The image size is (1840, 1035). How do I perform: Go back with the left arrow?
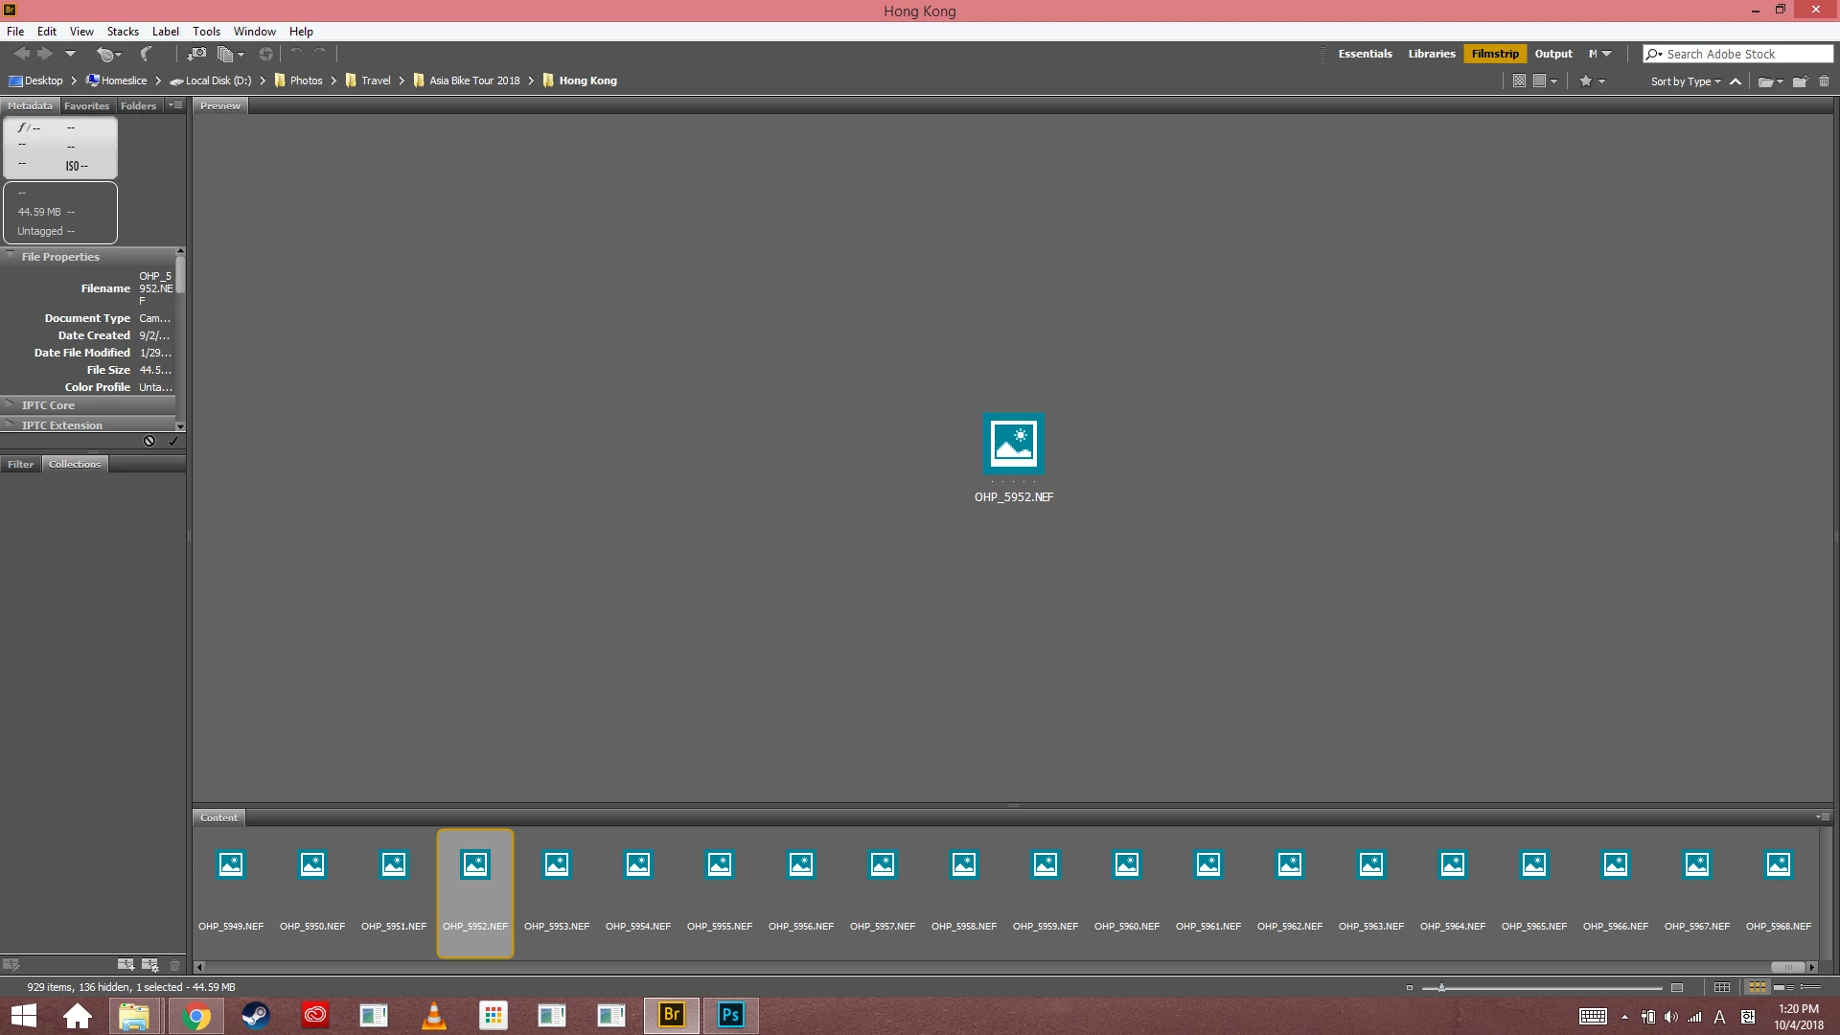coord(21,54)
